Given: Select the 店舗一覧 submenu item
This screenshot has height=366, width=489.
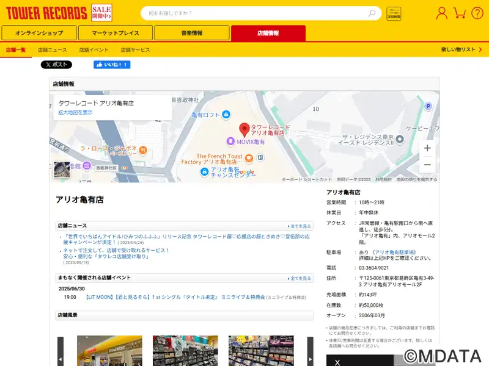Looking at the screenshot, I should (16, 50).
